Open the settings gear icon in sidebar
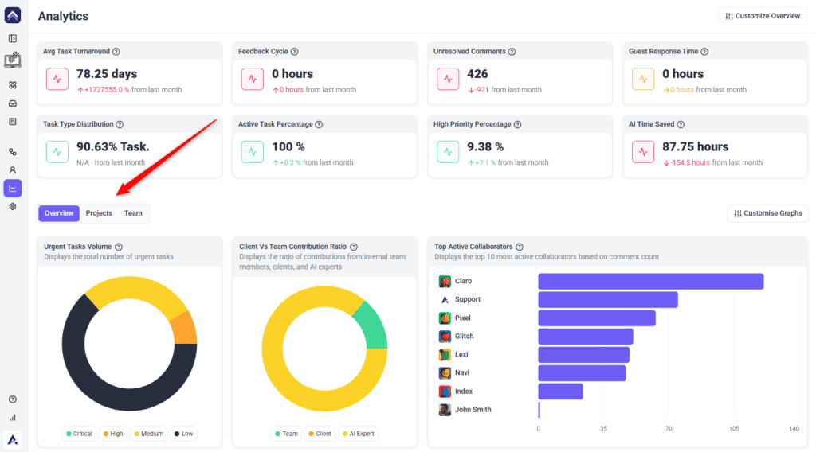This screenshot has height=452, width=816. point(13,206)
